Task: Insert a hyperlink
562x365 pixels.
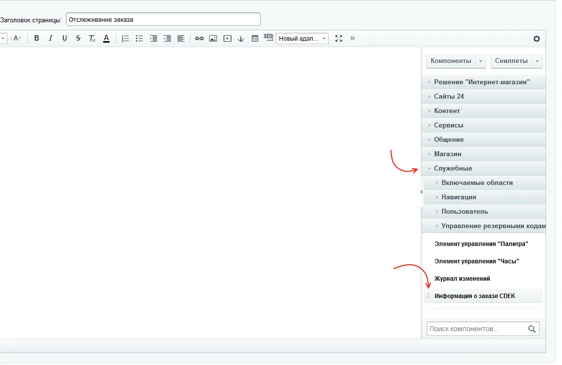Action: [x=199, y=38]
